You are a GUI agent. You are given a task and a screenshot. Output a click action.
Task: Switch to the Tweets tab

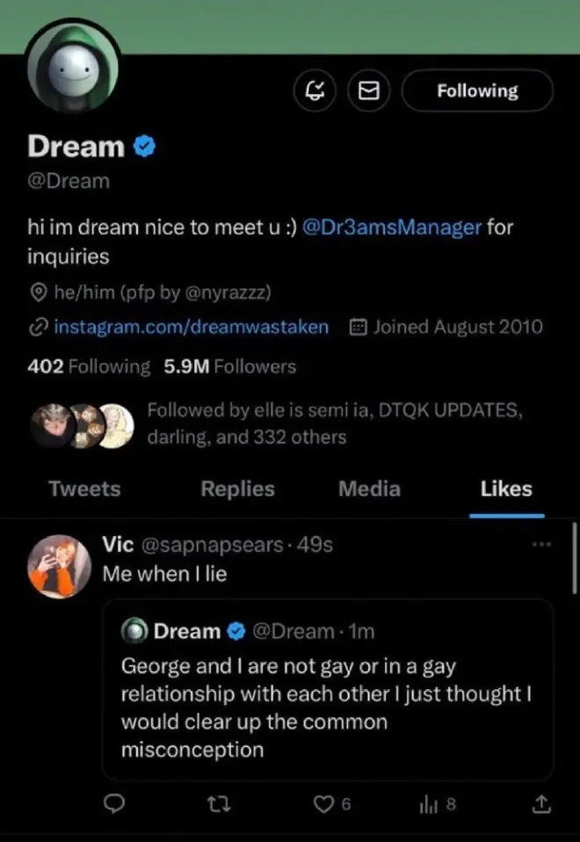point(84,489)
